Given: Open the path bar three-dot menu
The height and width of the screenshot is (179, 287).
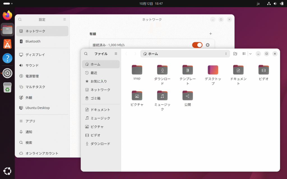Looking at the screenshot, I should pyautogui.click(x=226, y=54).
